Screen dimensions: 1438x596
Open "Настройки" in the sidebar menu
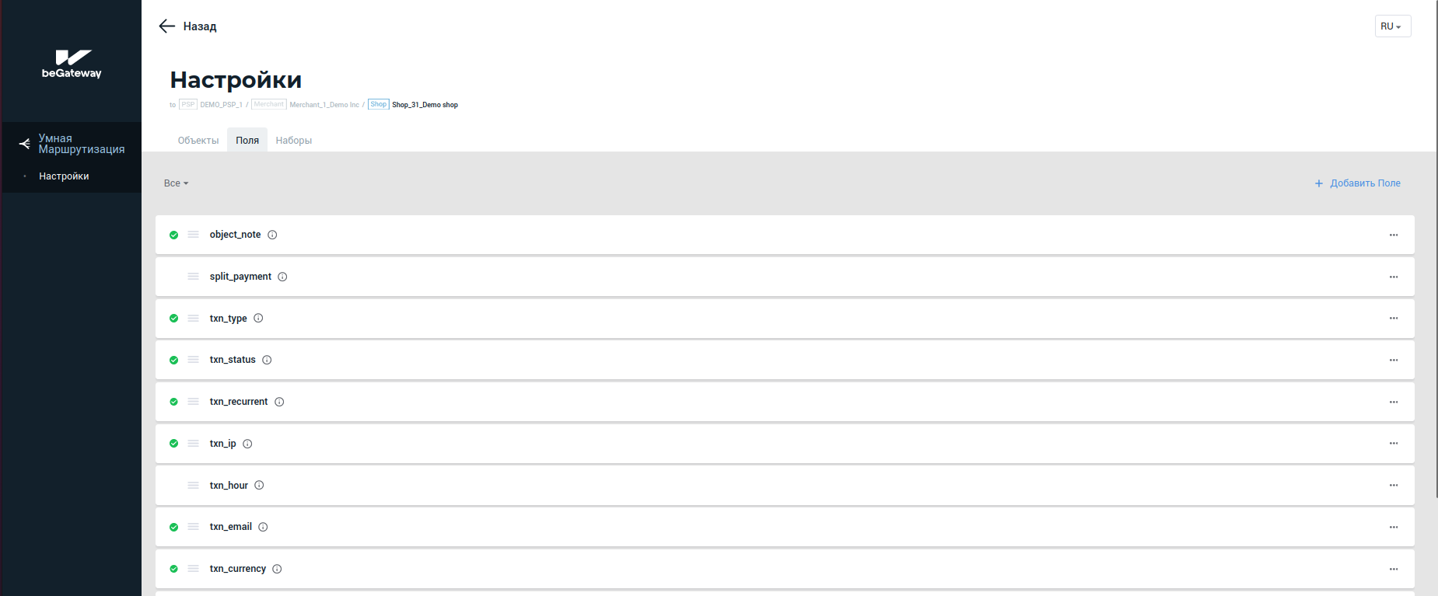[64, 176]
